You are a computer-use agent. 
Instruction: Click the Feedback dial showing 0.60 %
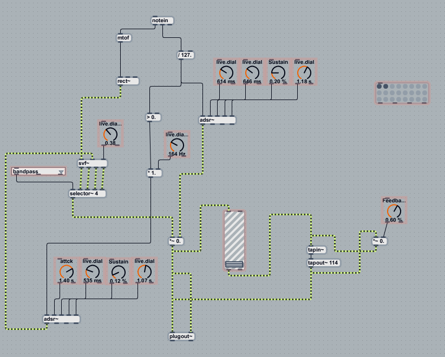(x=394, y=211)
